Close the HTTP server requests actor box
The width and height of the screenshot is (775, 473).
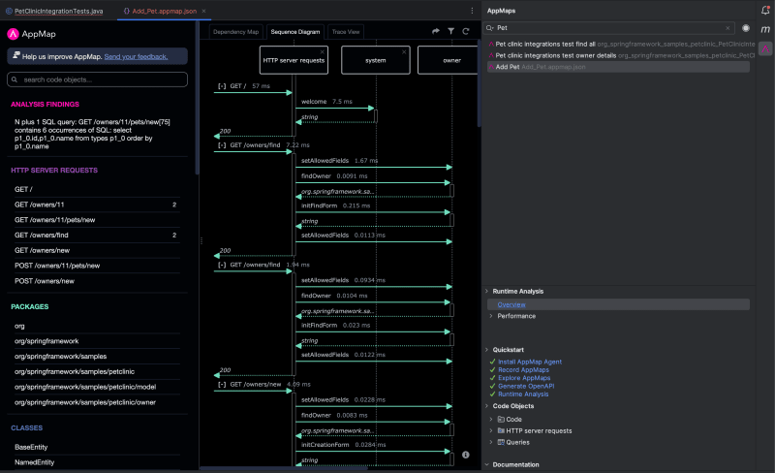(x=323, y=51)
